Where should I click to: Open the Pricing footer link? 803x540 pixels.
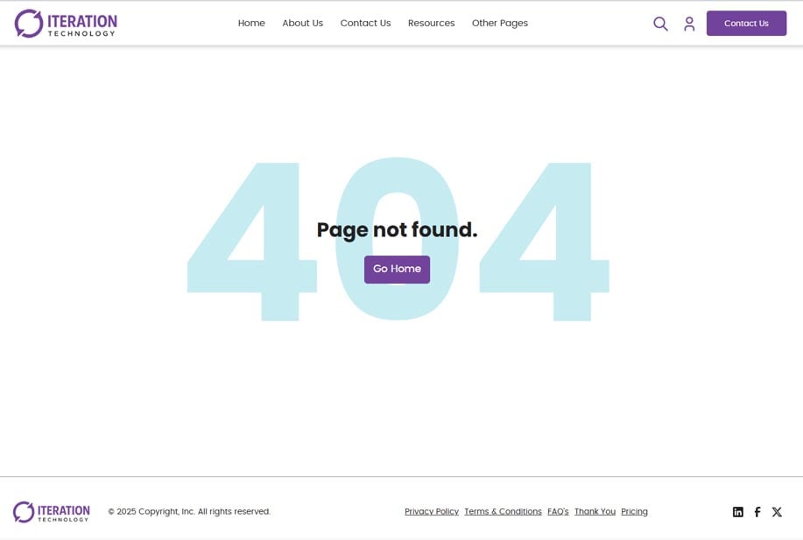635,511
